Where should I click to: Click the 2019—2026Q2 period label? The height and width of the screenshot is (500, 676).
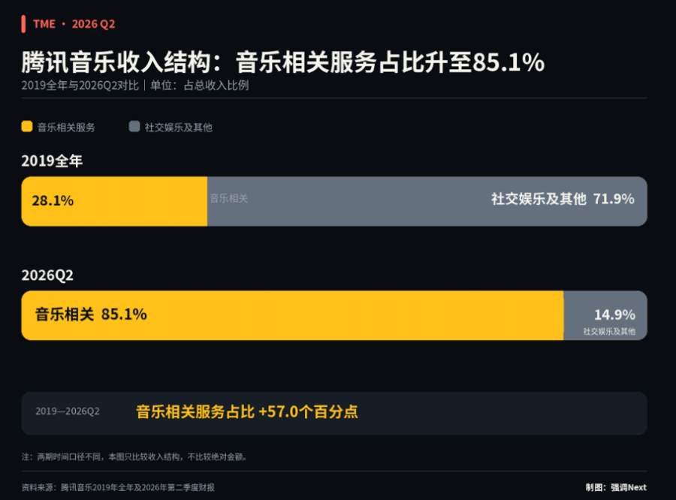[68, 411]
